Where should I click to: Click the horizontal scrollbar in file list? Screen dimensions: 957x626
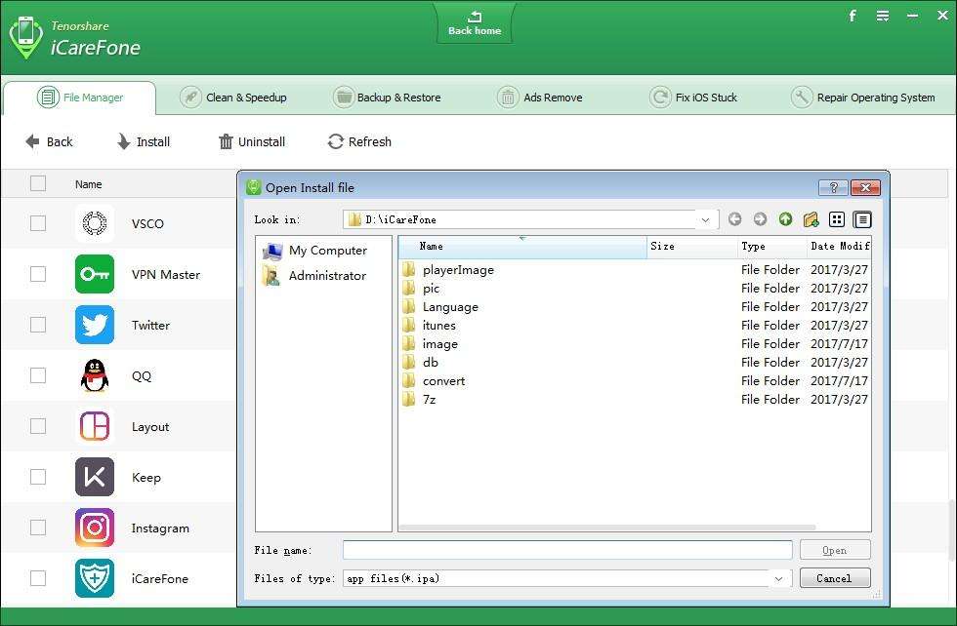(x=607, y=528)
